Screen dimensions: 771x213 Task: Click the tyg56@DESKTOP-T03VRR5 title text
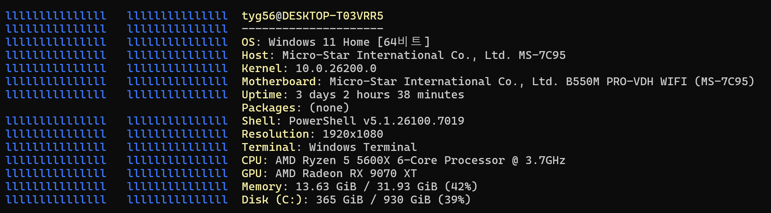tap(312, 16)
